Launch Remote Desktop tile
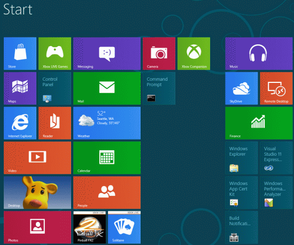The image size is (294, 245). pos(276,88)
